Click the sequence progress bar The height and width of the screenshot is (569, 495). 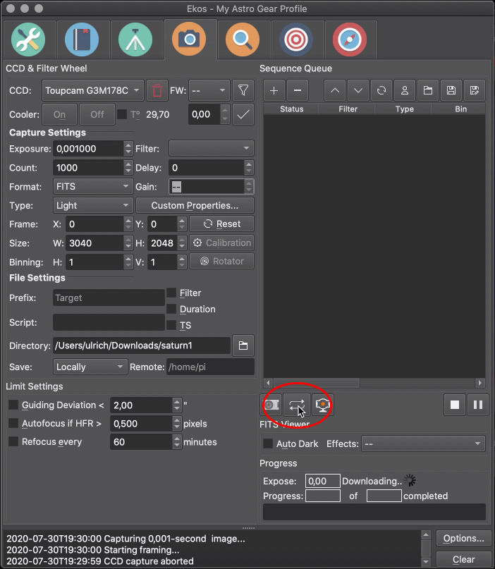[374, 512]
